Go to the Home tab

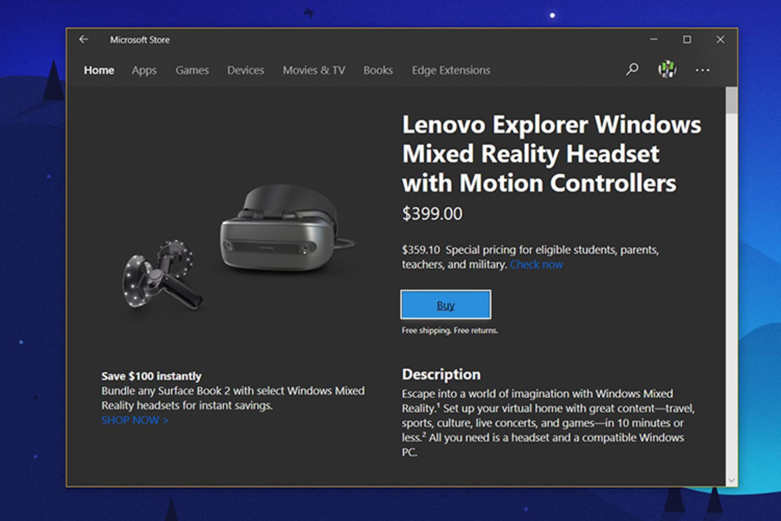tap(99, 70)
